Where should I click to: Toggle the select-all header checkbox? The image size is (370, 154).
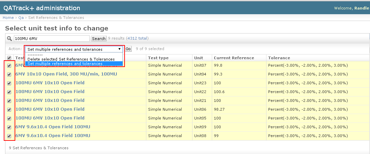click(x=9, y=58)
